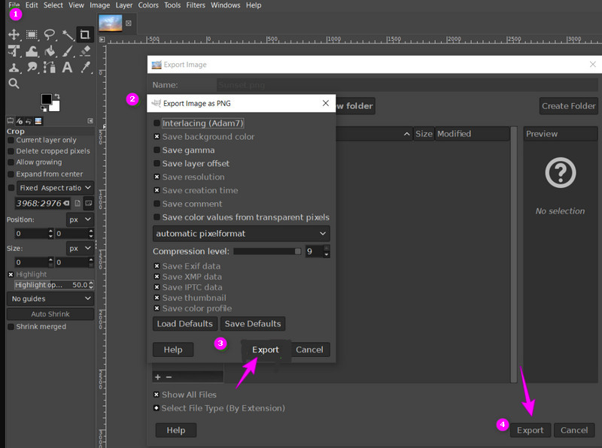Toggle the Save gamma checkbox

[157, 150]
